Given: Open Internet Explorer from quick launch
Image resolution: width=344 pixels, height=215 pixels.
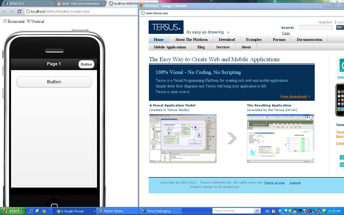Looking at the screenshot, I should [x=31, y=211].
